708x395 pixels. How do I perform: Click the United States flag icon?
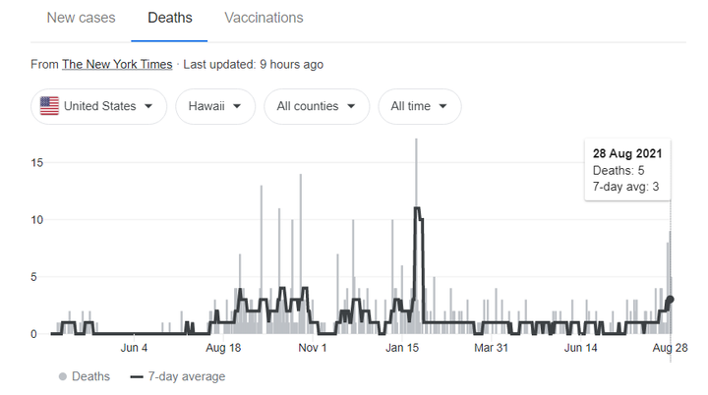49,106
